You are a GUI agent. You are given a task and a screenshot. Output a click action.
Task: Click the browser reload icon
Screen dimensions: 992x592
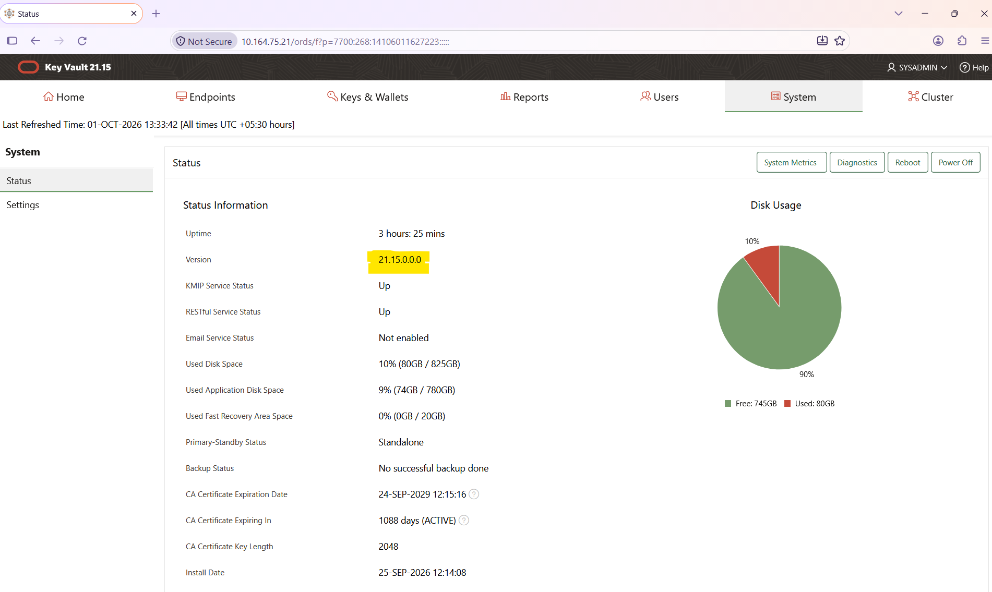pyautogui.click(x=82, y=41)
